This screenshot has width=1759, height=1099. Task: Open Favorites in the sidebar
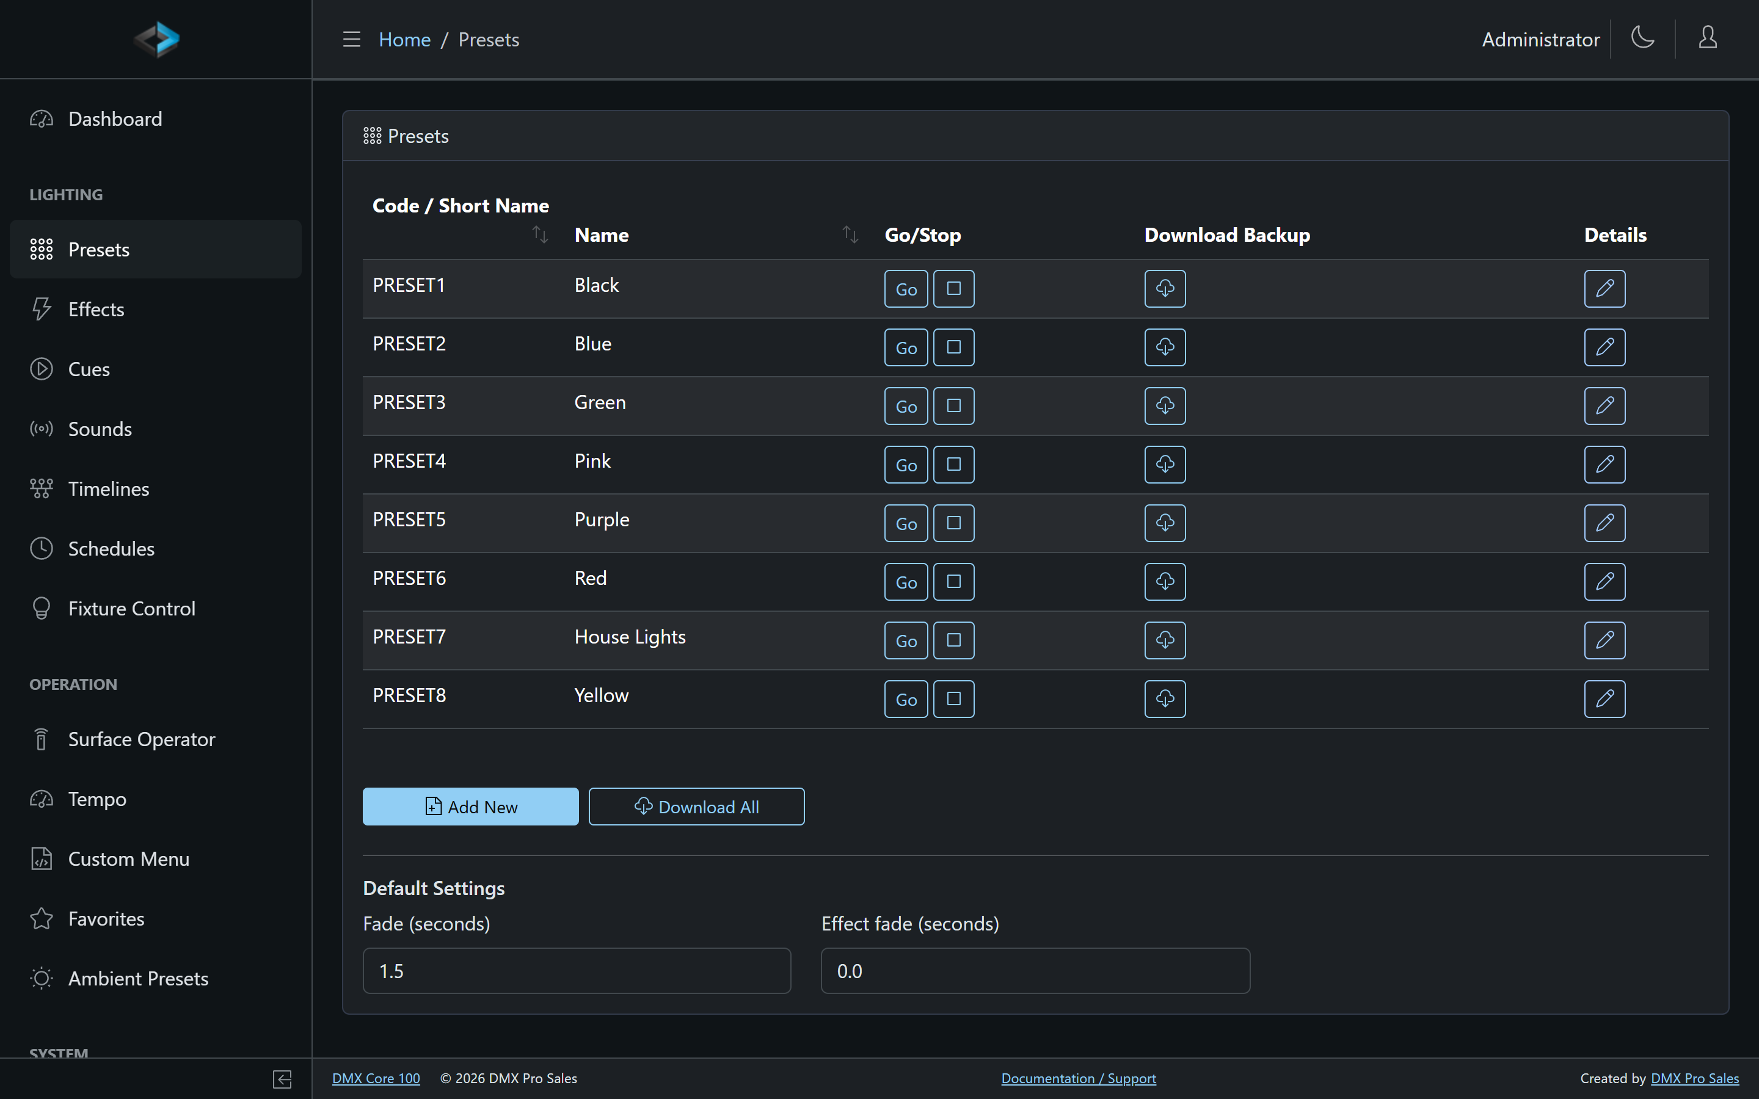click(x=156, y=919)
